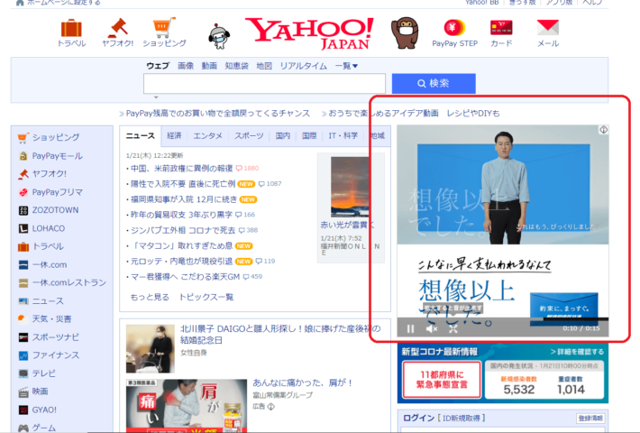
Task: Pause the video advertisement
Action: click(411, 328)
